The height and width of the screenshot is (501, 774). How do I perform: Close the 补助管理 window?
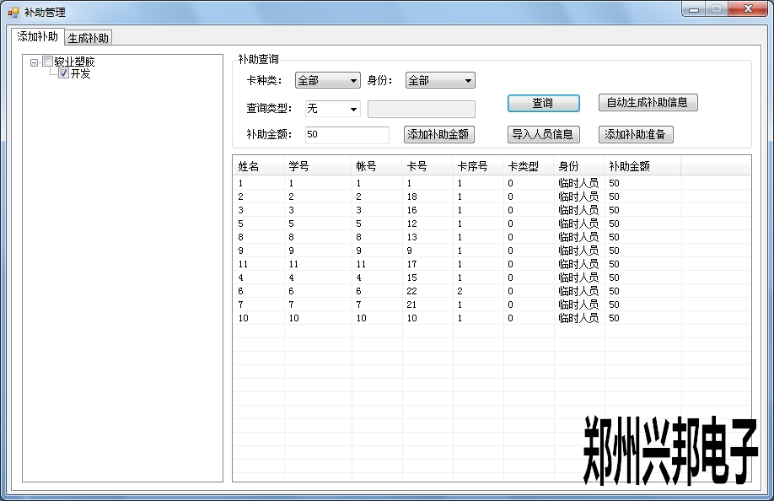pos(748,9)
